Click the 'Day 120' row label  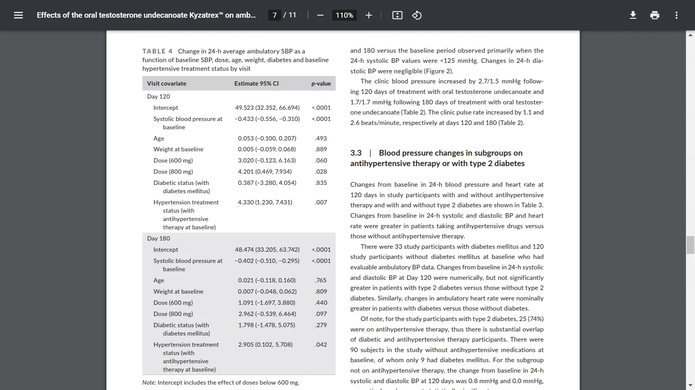159,96
